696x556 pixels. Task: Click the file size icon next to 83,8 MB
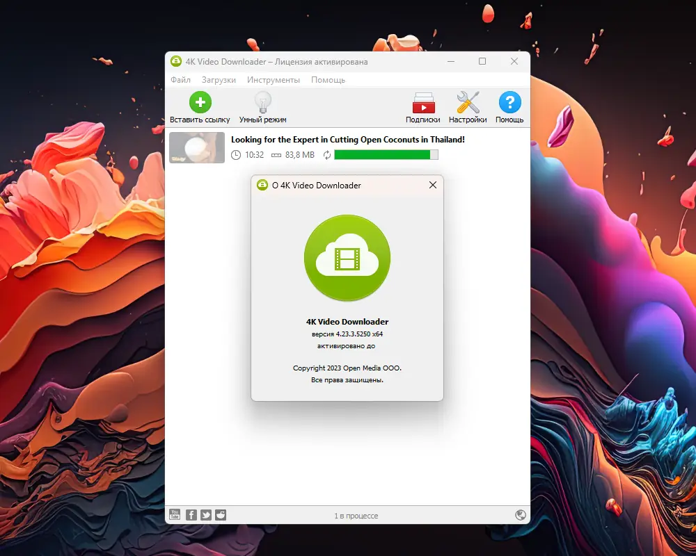pos(276,155)
